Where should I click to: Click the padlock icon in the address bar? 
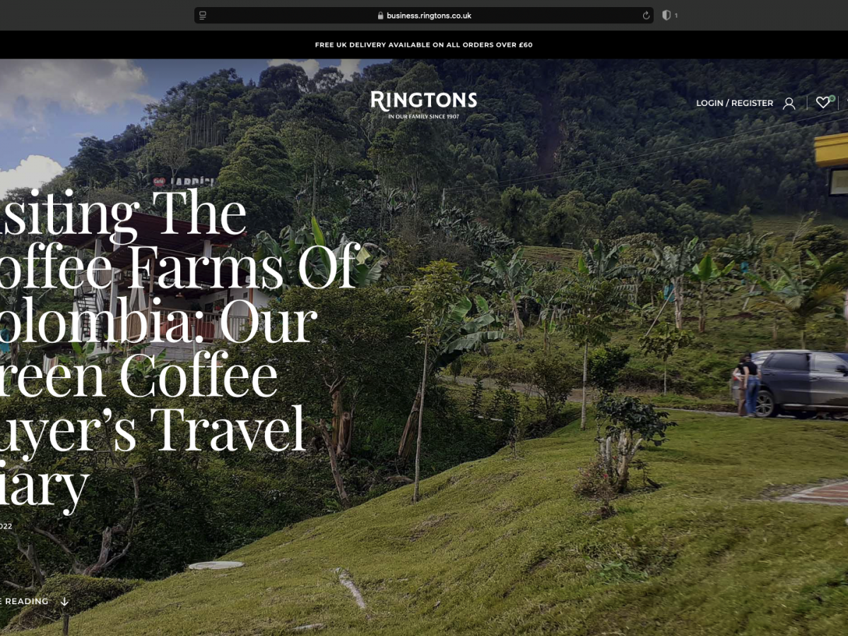click(380, 16)
